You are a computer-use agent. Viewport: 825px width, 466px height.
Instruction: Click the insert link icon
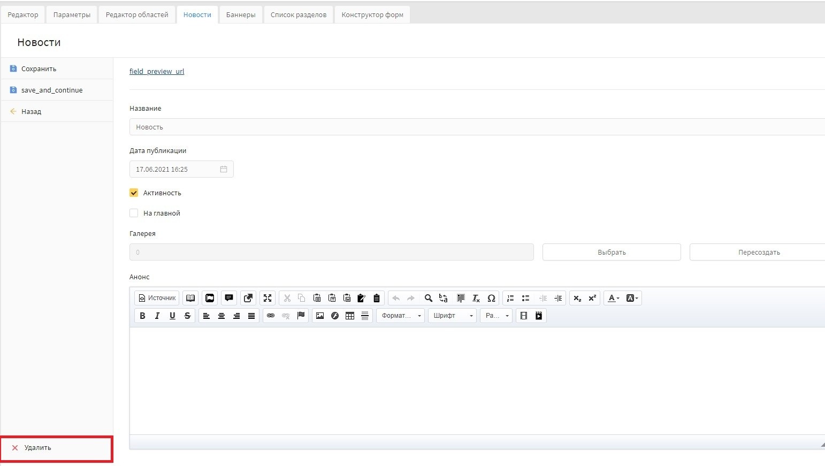click(271, 316)
